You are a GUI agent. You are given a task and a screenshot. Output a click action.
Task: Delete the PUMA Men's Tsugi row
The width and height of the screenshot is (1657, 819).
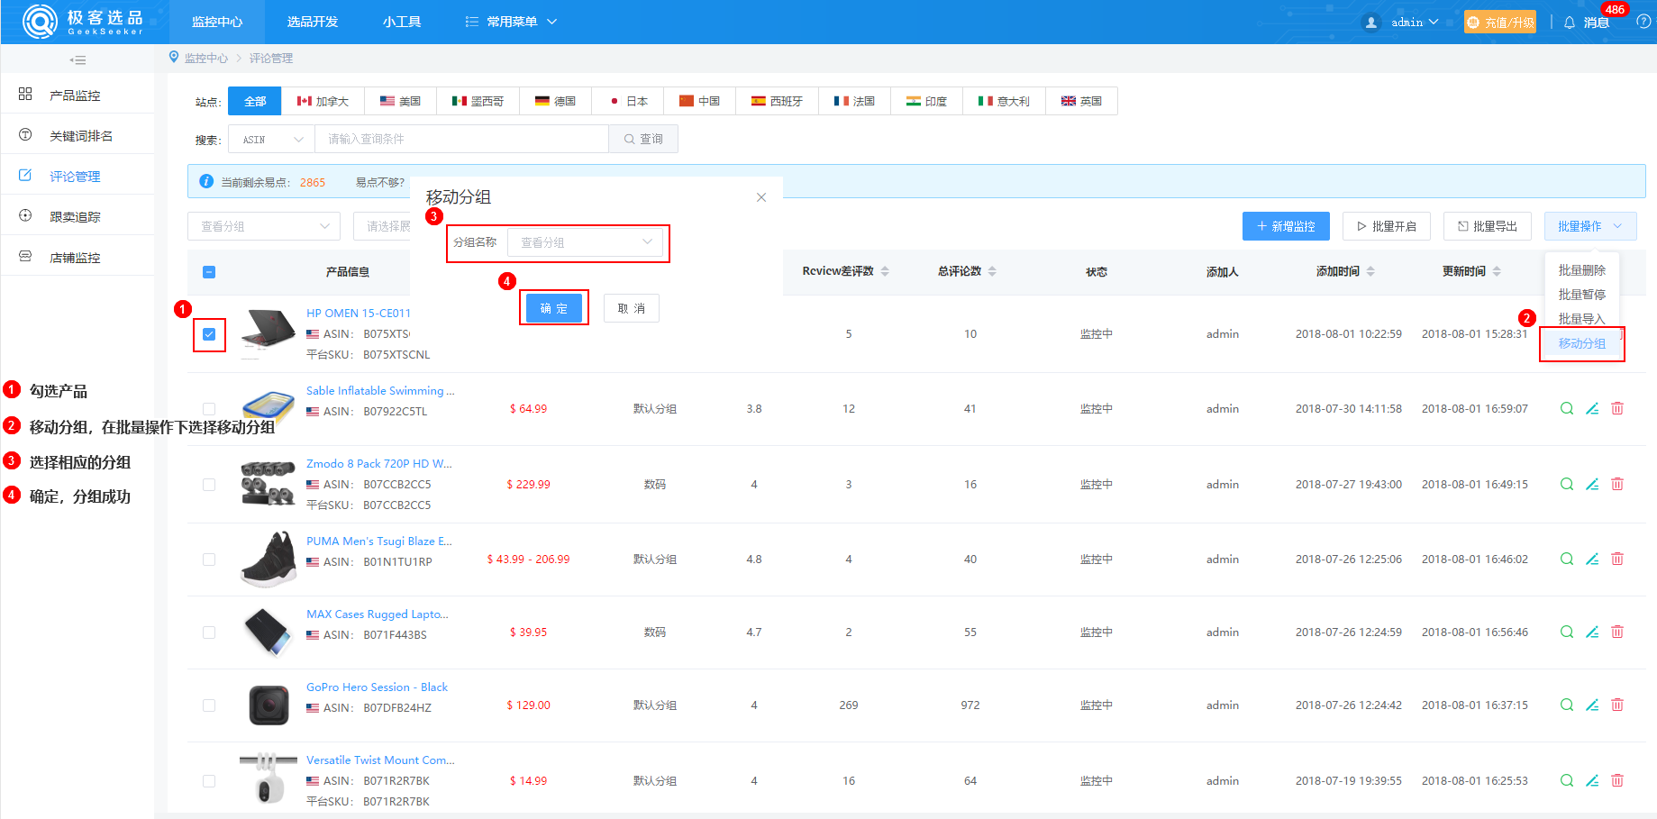point(1617,559)
